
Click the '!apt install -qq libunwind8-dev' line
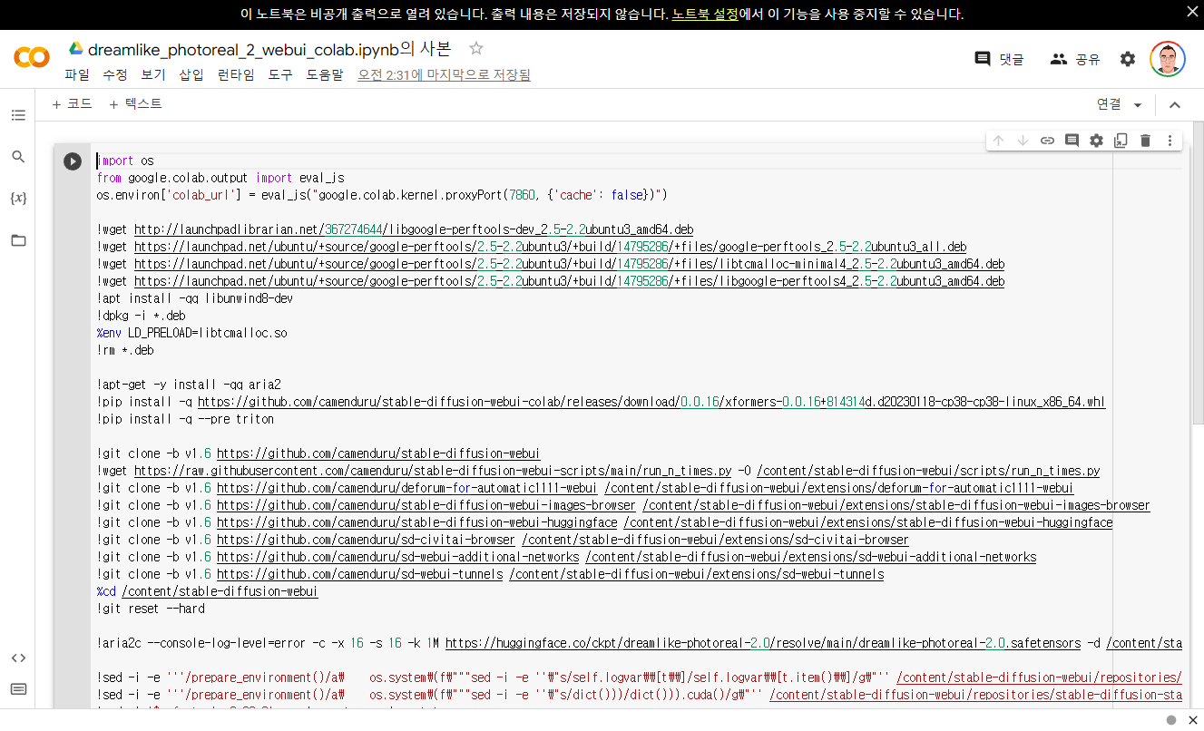pyautogui.click(x=195, y=298)
